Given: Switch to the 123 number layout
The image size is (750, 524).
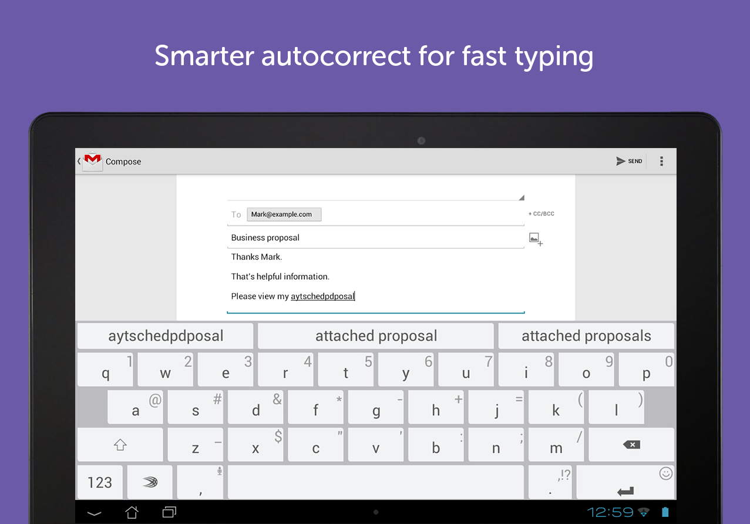Looking at the screenshot, I should [x=100, y=482].
